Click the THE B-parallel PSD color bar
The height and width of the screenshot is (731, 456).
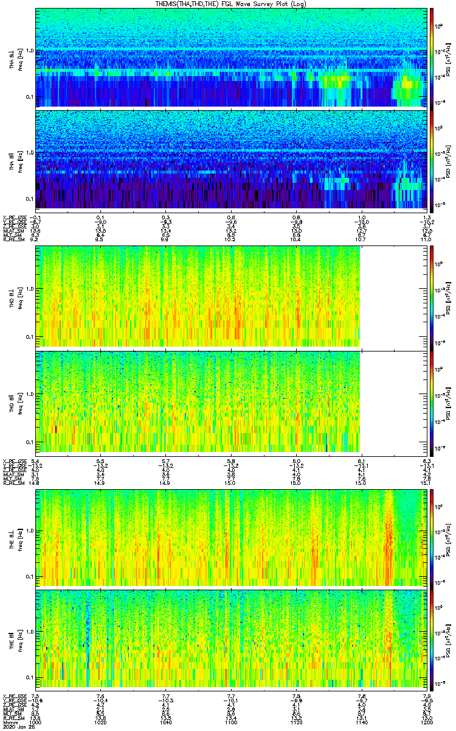tap(432, 639)
